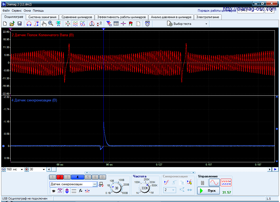The width and height of the screenshot is (280, 202).
Task: Toggle channel visibility eye icon
Action: pos(53,191)
